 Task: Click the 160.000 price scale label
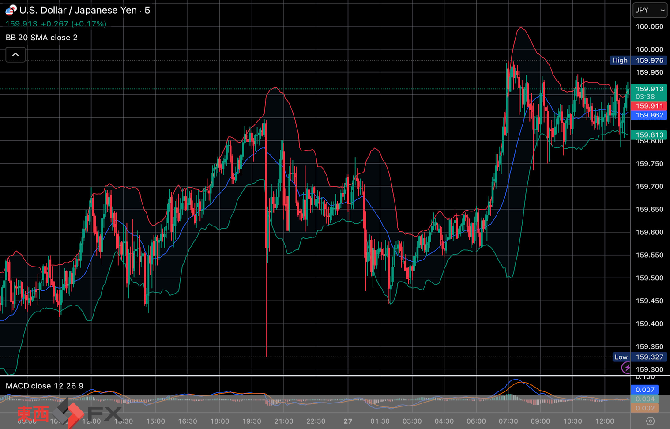pyautogui.click(x=649, y=49)
